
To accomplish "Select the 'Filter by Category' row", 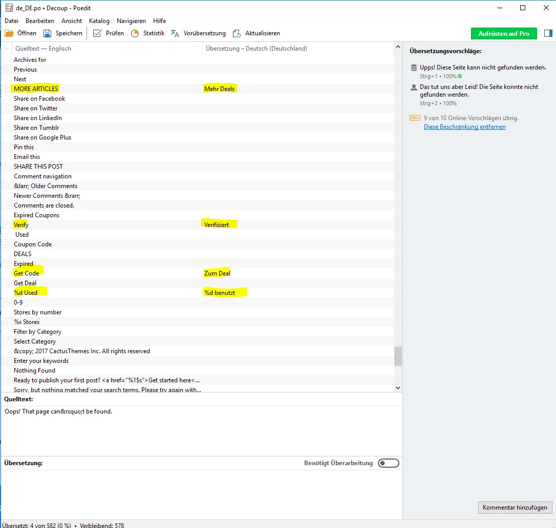I will pyautogui.click(x=198, y=331).
